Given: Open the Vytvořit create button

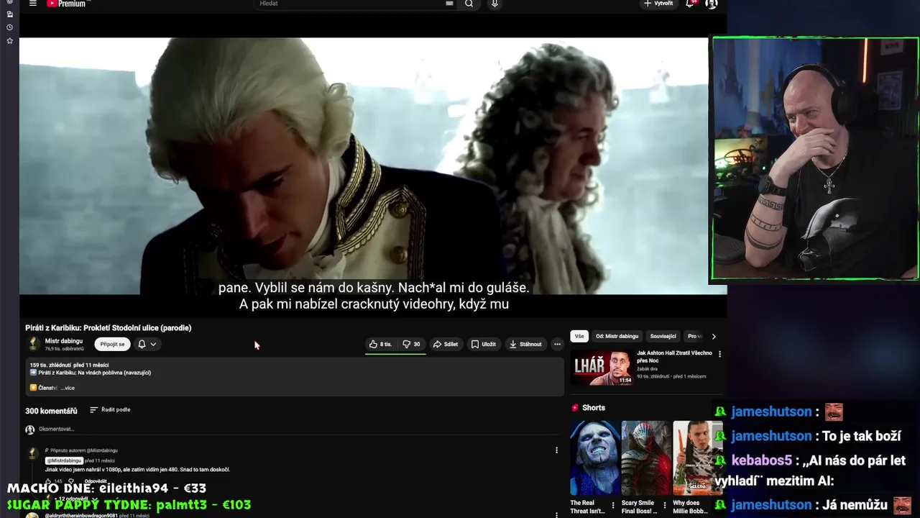Looking at the screenshot, I should (x=658, y=4).
